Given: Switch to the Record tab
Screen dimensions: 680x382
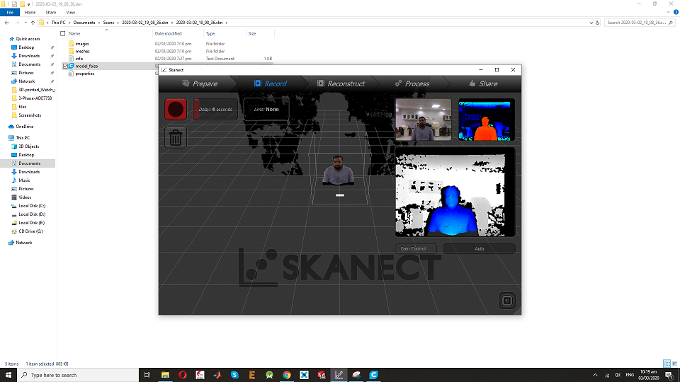Looking at the screenshot, I should pos(270,83).
